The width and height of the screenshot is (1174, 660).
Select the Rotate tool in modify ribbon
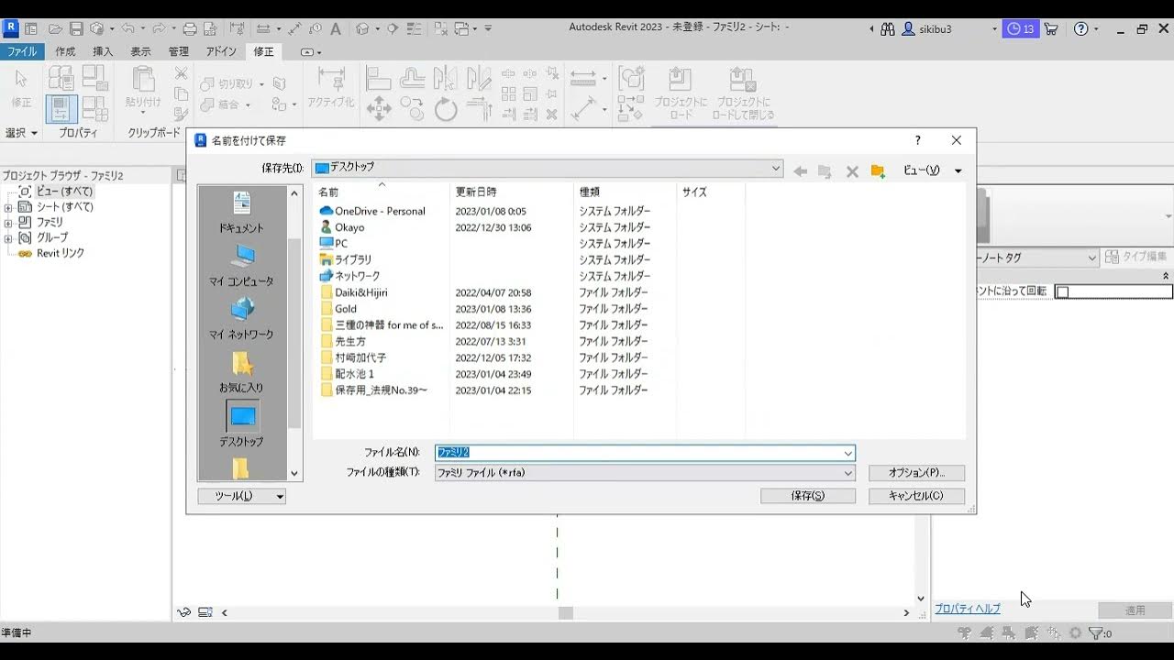(x=446, y=110)
